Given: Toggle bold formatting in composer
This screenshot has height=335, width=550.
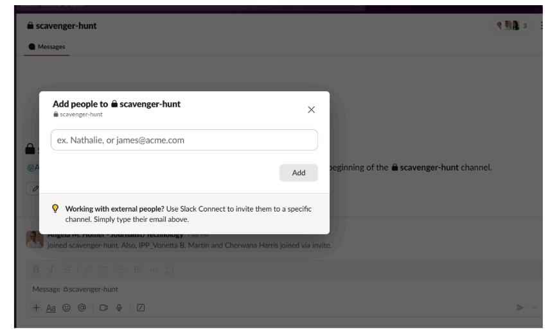Looking at the screenshot, I should tap(36, 269).
